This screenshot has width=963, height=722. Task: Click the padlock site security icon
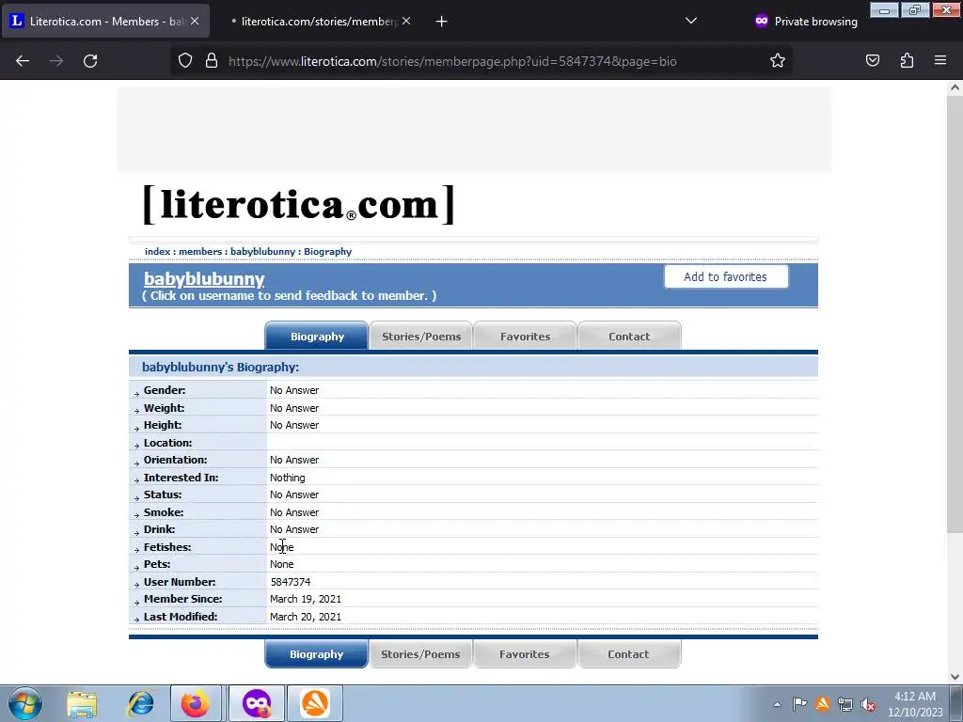coord(212,61)
